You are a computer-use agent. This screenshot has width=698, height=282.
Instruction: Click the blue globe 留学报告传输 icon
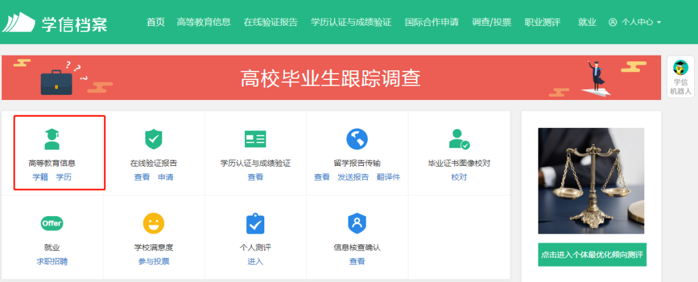(357, 139)
